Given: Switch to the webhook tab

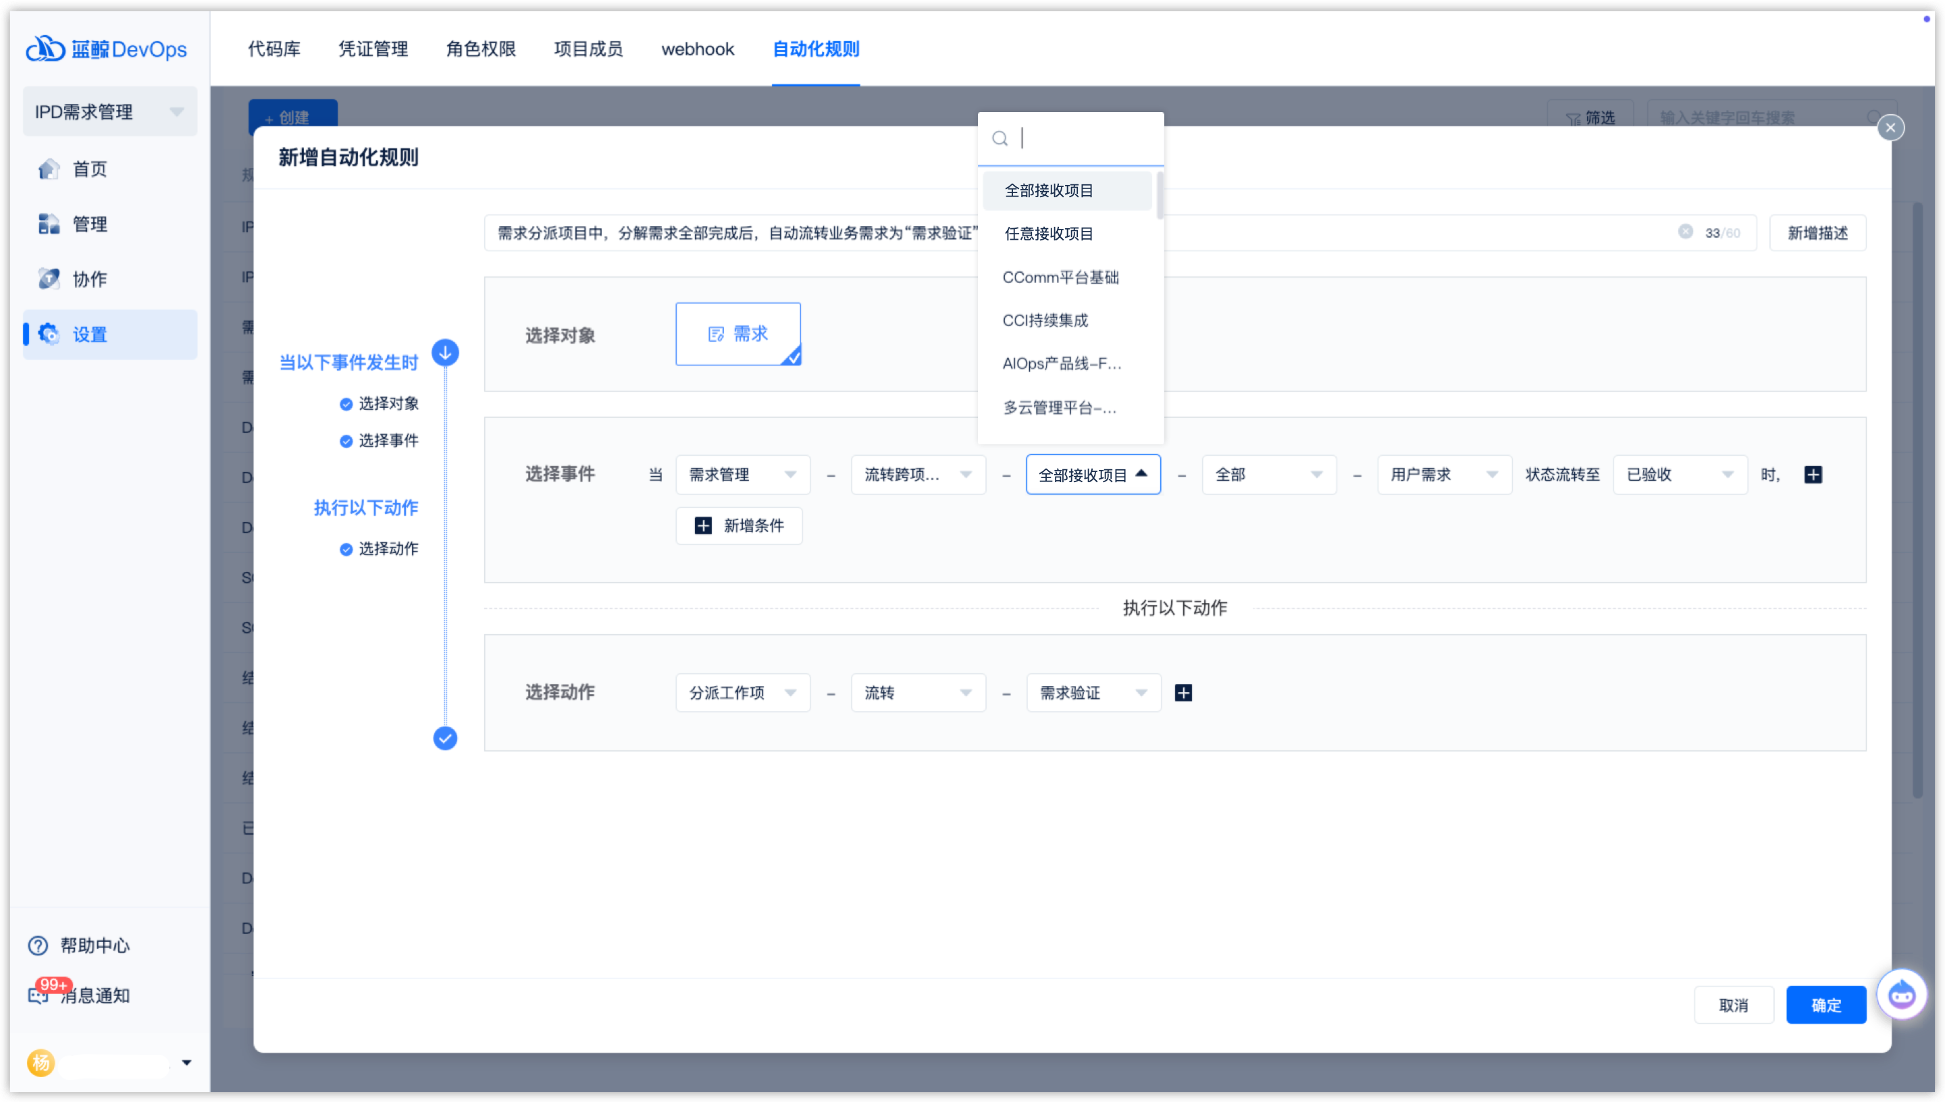Looking at the screenshot, I should coord(697,49).
